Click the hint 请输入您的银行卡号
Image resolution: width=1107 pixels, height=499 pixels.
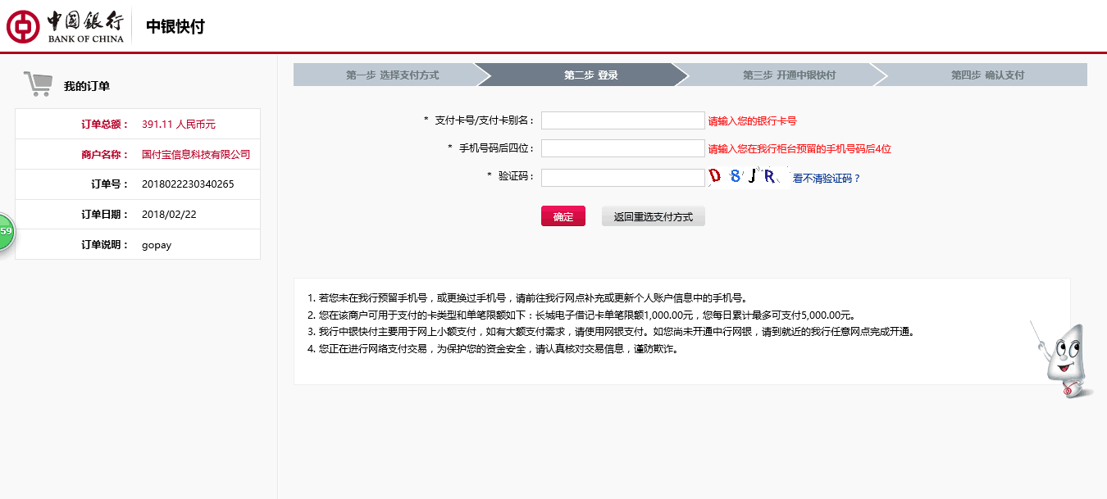(x=752, y=120)
